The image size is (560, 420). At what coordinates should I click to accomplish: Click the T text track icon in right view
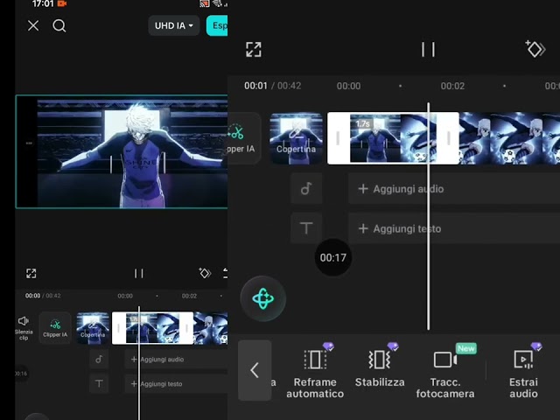(306, 228)
